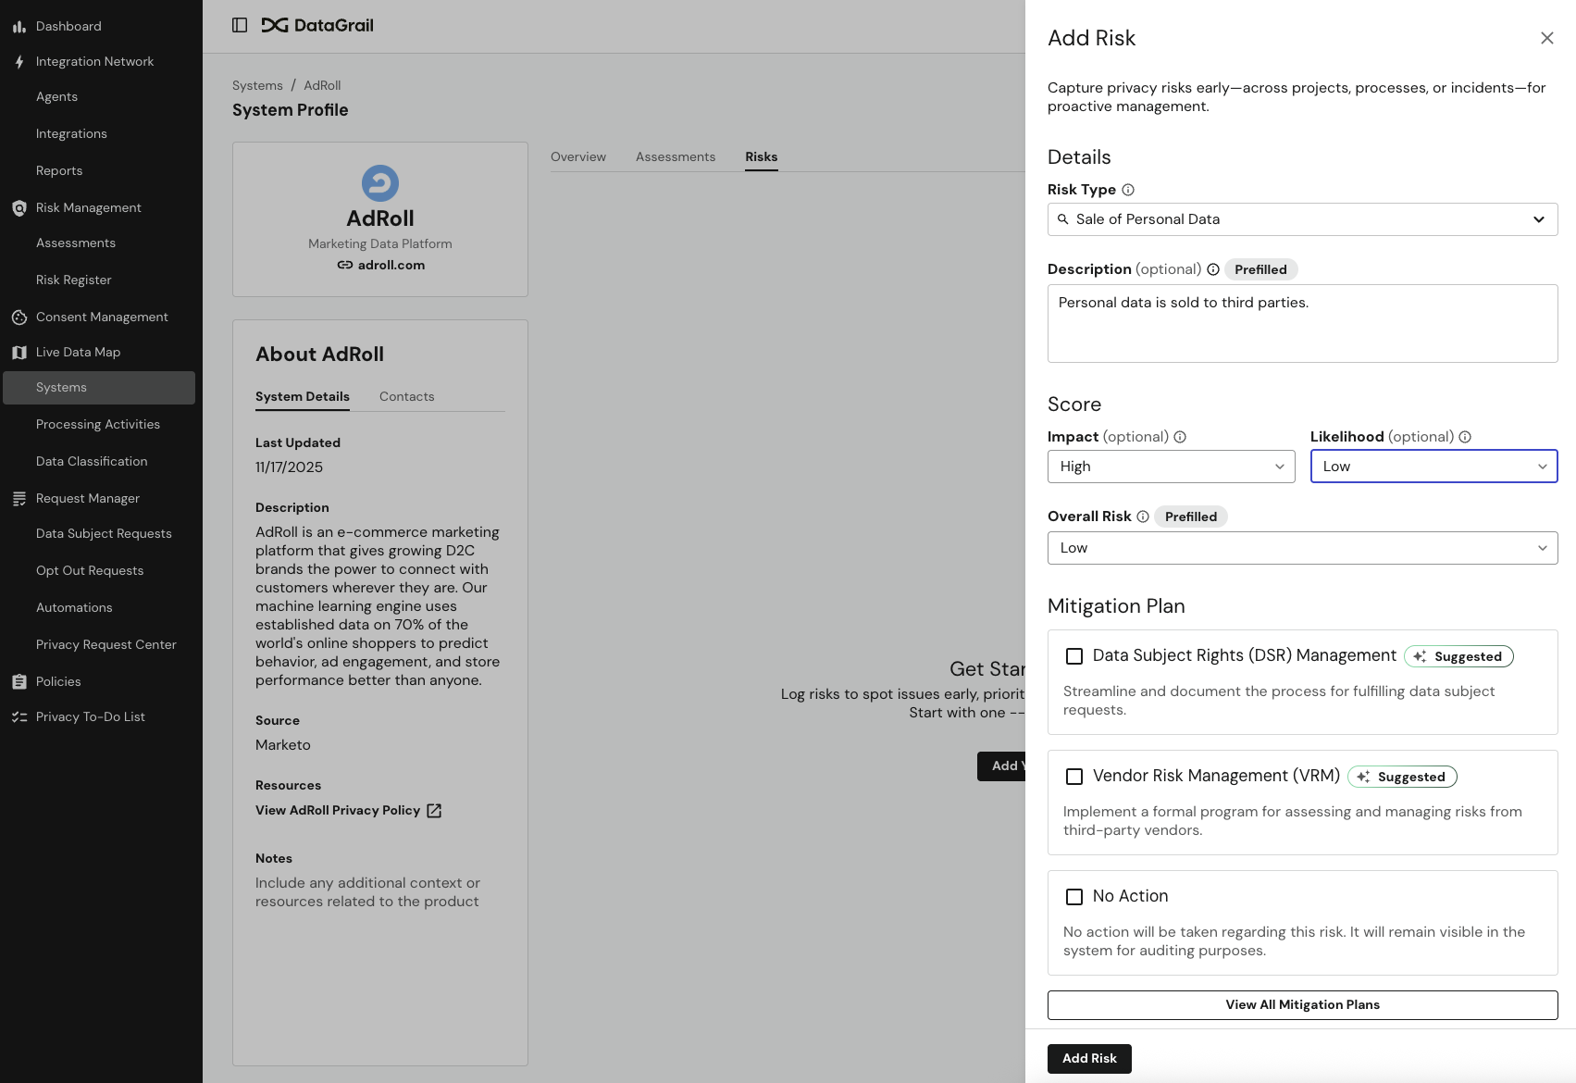Check Data Subject Rights (DSR) Management checkbox
The image size is (1576, 1083).
pyautogui.click(x=1074, y=656)
